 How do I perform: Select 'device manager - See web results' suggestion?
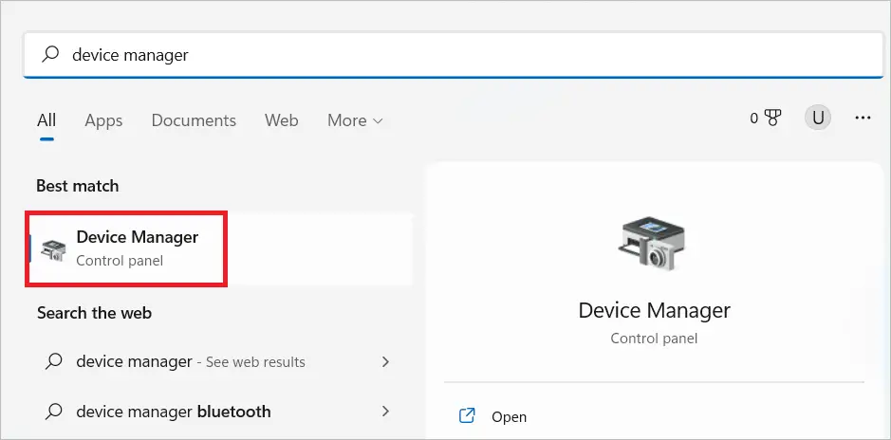click(x=191, y=361)
